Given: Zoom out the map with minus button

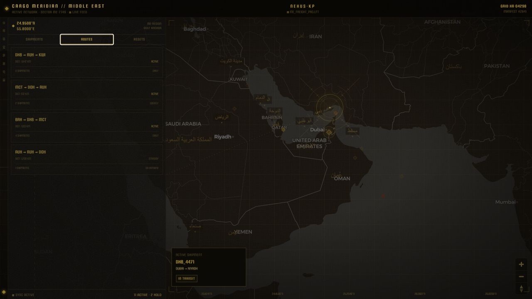Looking at the screenshot, I should point(521,277).
